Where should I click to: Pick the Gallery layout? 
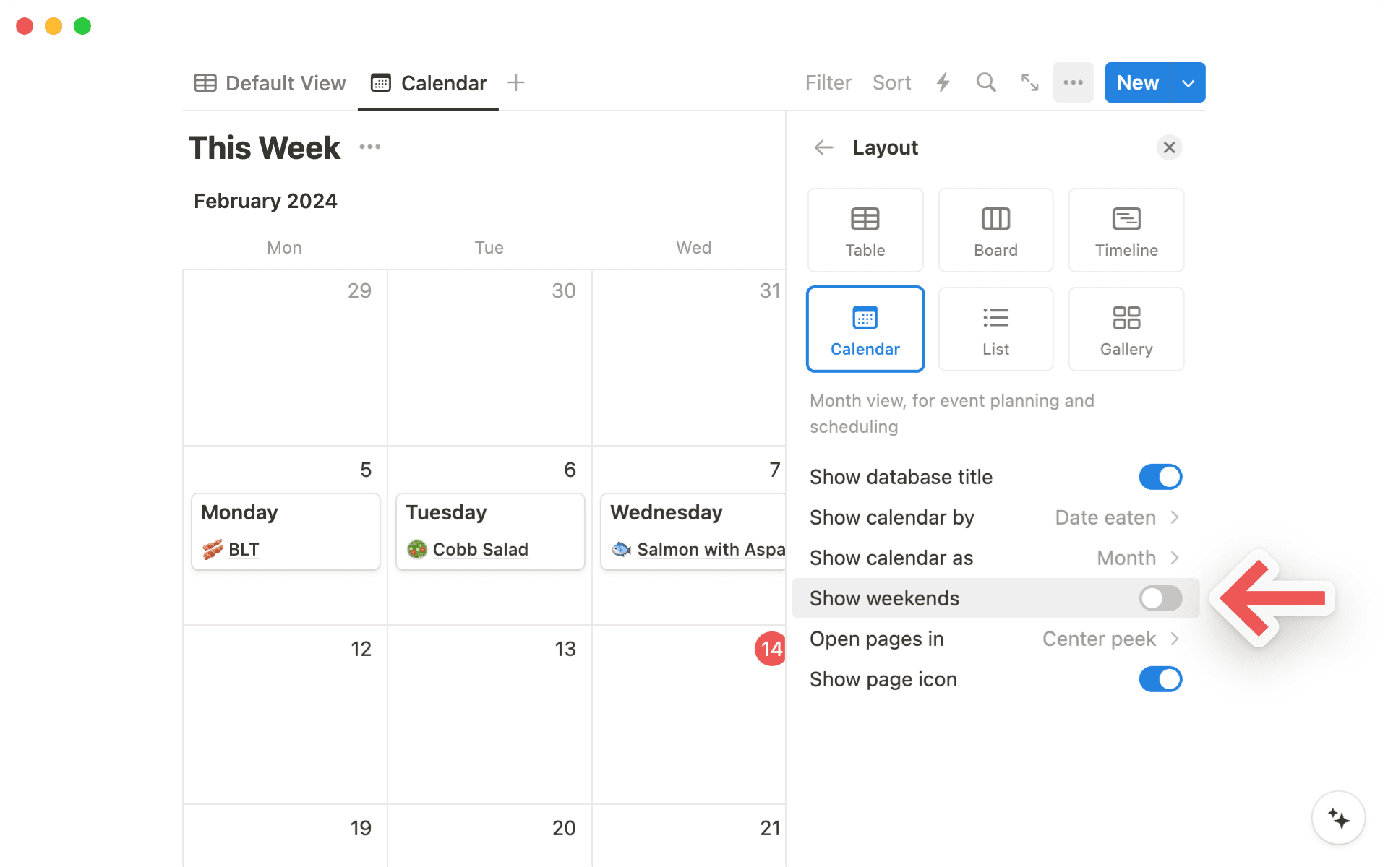[1126, 329]
